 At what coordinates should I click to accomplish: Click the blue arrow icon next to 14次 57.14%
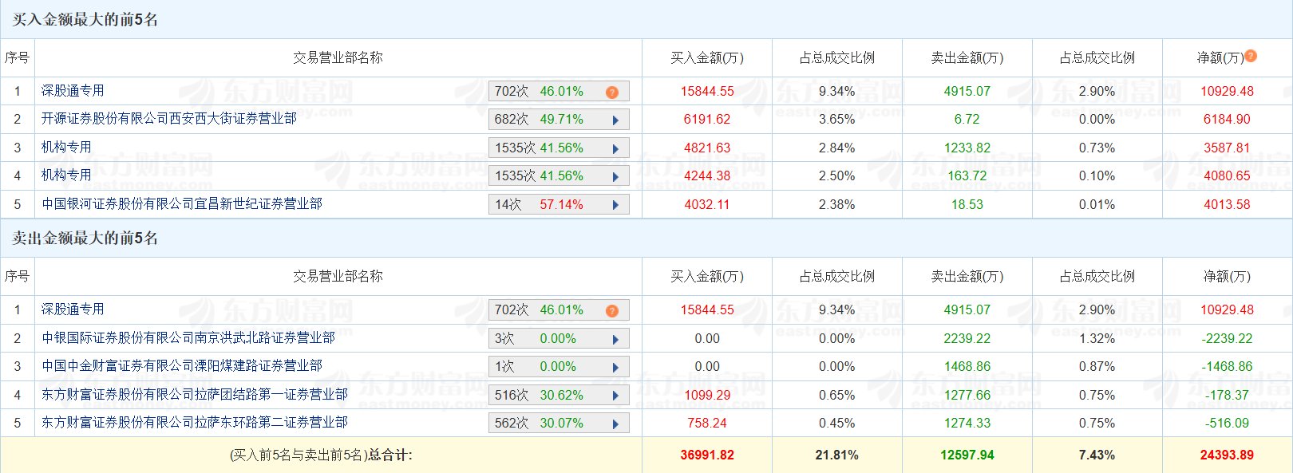(615, 205)
